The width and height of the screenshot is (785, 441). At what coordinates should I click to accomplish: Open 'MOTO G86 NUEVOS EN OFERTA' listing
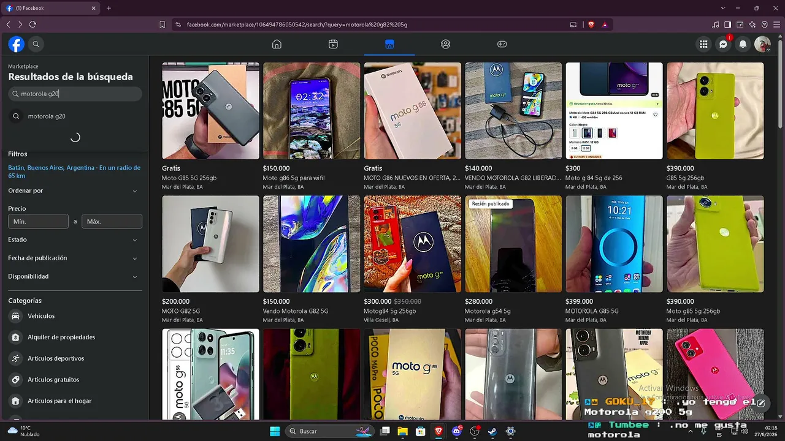click(x=413, y=126)
